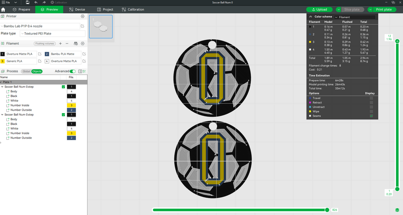Open the Device tab
The image size is (403, 215).
pyautogui.click(x=77, y=9)
